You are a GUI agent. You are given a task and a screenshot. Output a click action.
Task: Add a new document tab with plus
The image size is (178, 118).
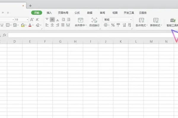[30, 6]
